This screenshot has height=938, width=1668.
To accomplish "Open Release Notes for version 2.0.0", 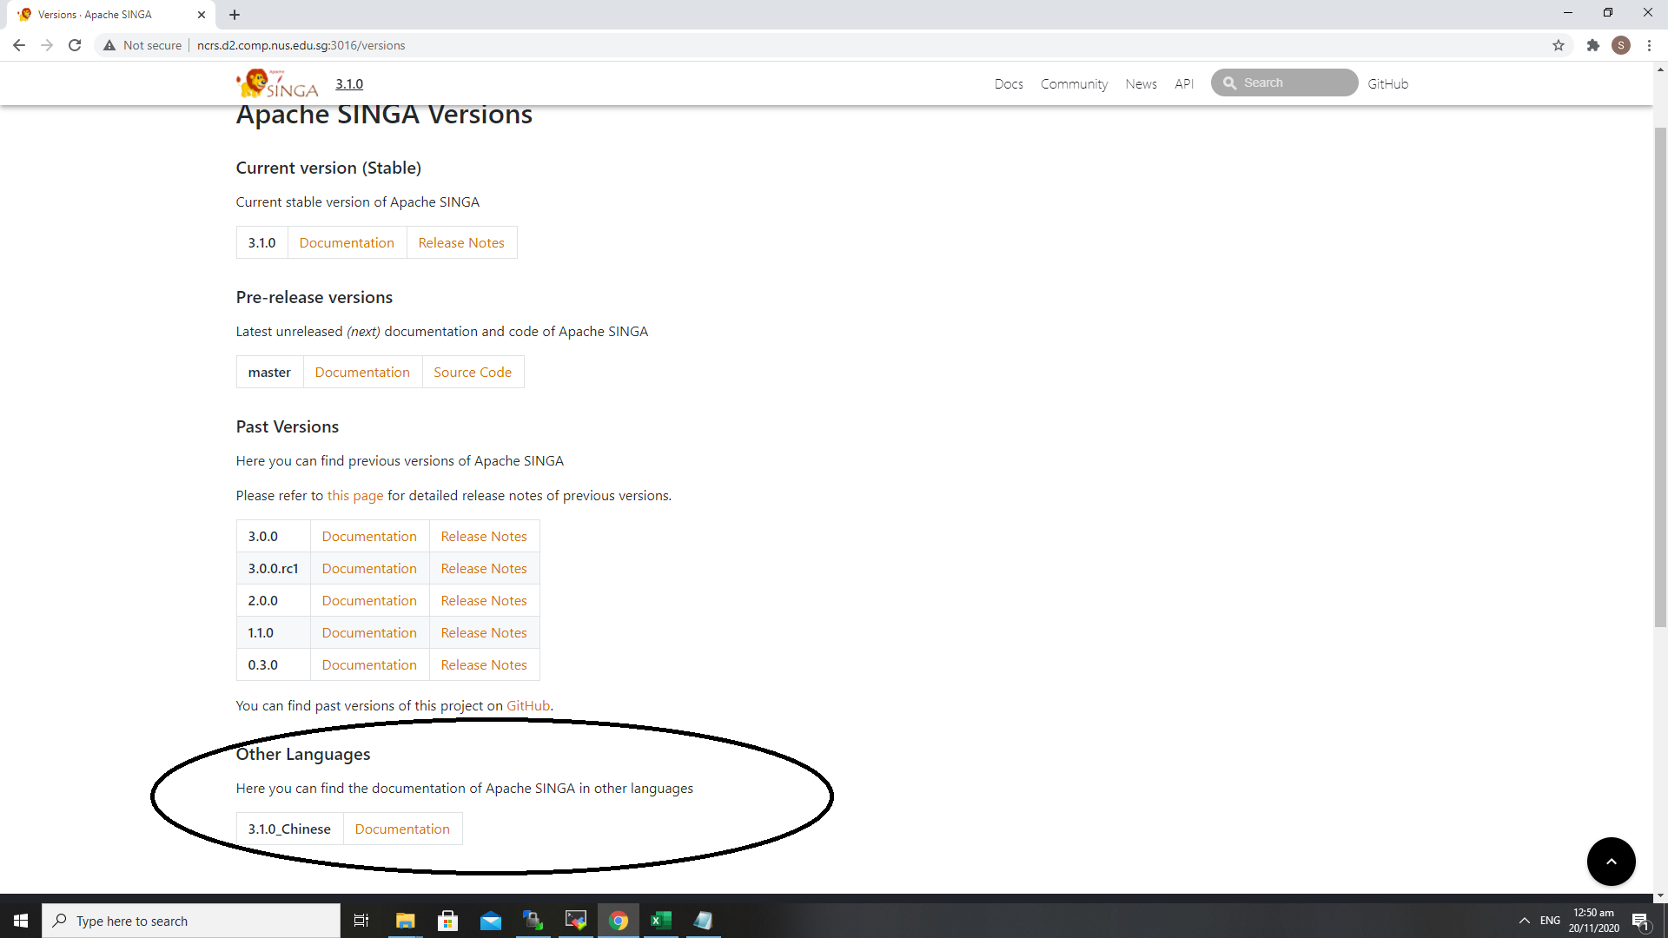I will [x=484, y=601].
